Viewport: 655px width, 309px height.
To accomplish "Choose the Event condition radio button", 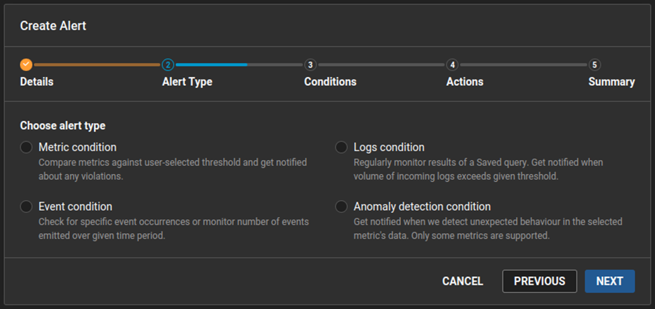I will point(26,206).
